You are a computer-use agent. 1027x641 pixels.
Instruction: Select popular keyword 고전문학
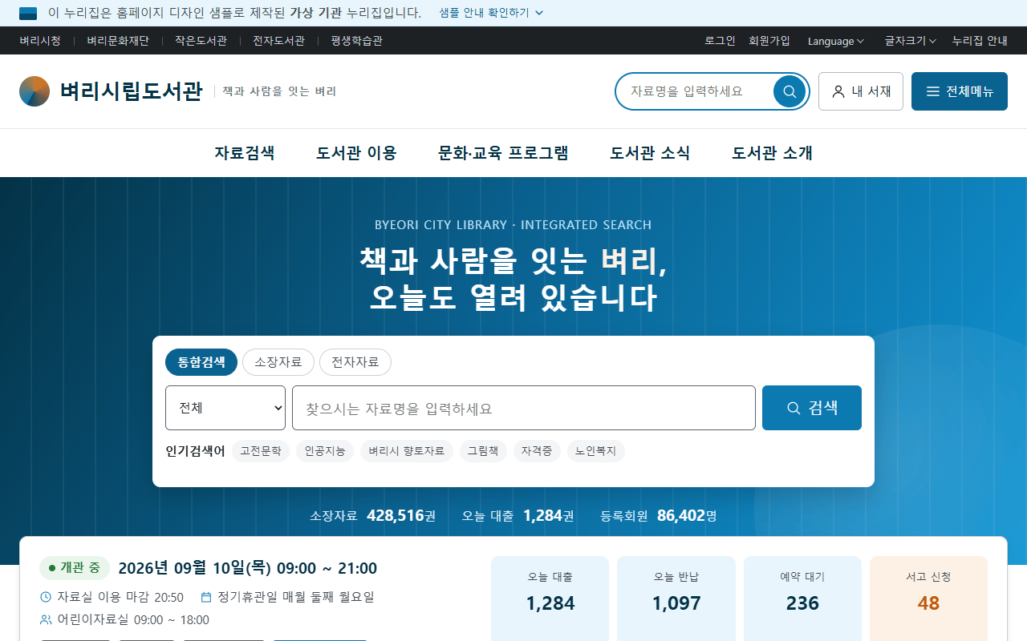(261, 451)
